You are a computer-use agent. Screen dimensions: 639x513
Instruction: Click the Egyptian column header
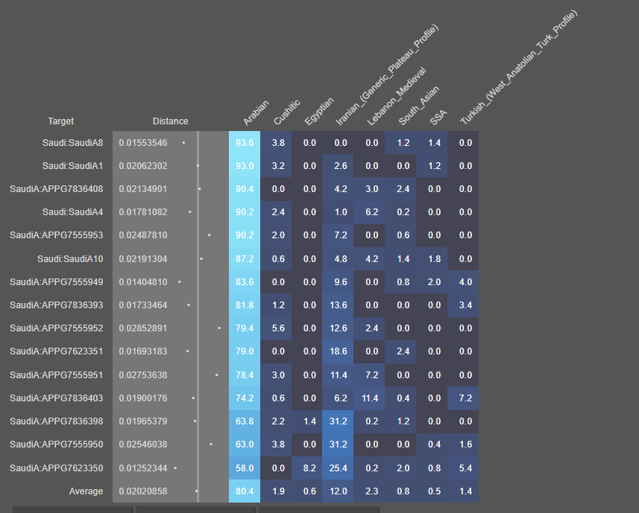point(318,112)
